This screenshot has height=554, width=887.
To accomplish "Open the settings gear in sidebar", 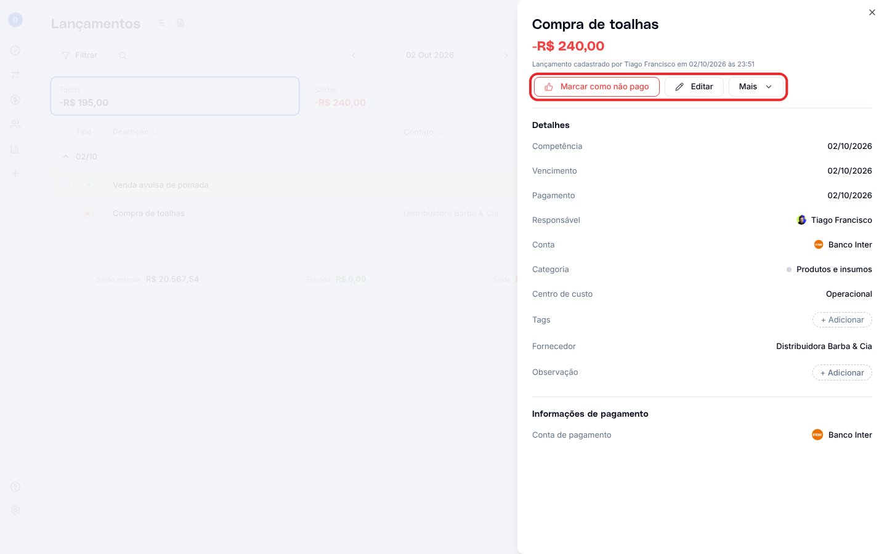I will click(15, 510).
